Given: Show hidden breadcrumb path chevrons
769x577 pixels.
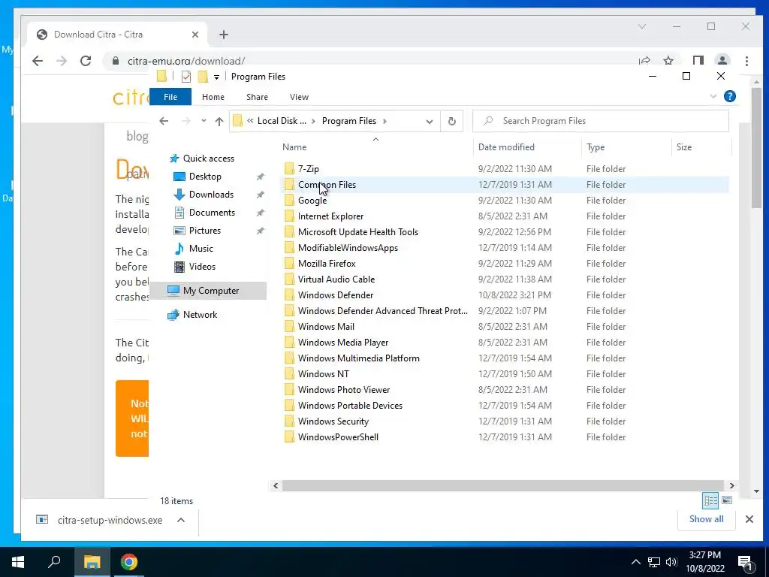Looking at the screenshot, I should point(250,121).
